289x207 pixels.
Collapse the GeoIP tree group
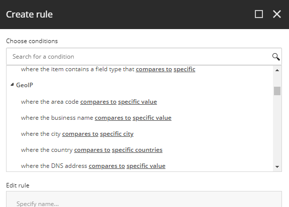(12, 85)
